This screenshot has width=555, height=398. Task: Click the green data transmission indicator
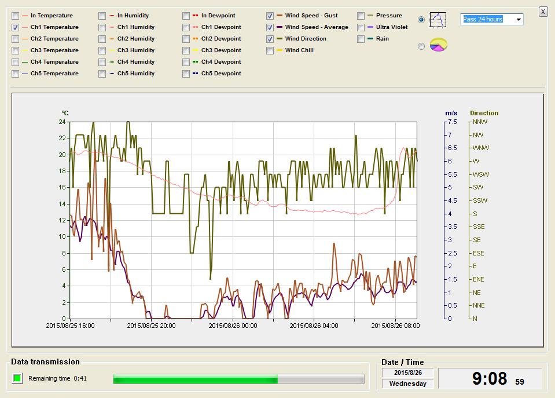pyautogui.click(x=17, y=378)
